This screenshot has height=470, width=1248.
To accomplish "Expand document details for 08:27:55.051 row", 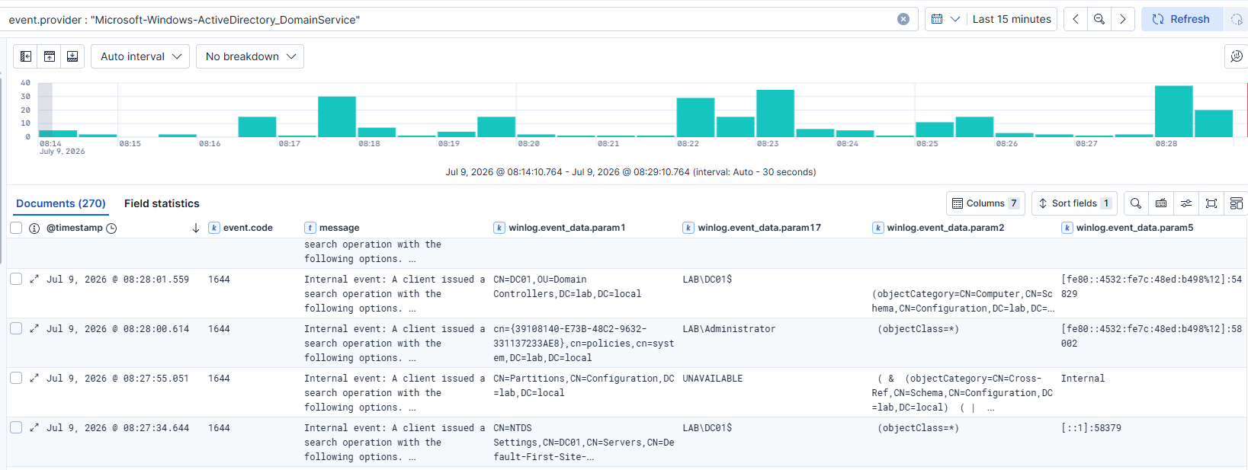I will click(34, 378).
